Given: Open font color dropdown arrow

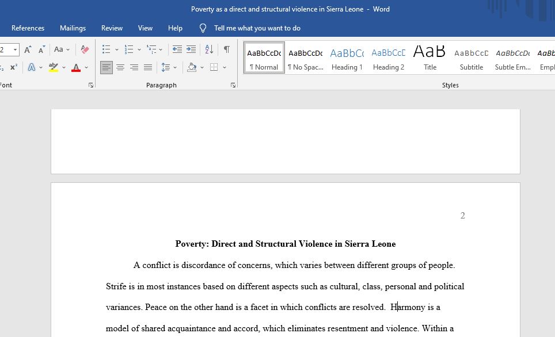Looking at the screenshot, I should pyautogui.click(x=86, y=67).
